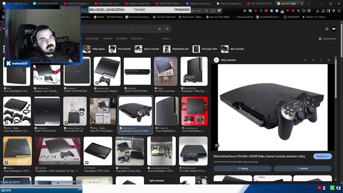The height and width of the screenshot is (193, 343).
Task: Filter by Video game chip
Action: point(94,49)
